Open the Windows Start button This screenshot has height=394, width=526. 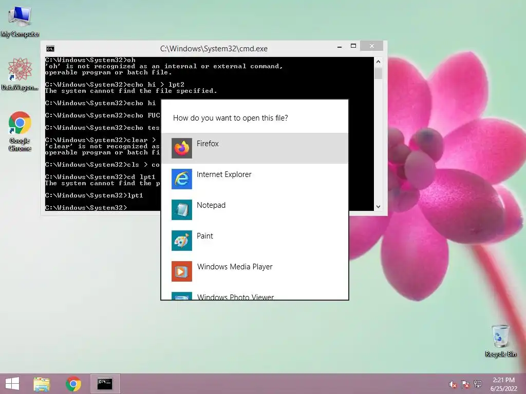12,384
